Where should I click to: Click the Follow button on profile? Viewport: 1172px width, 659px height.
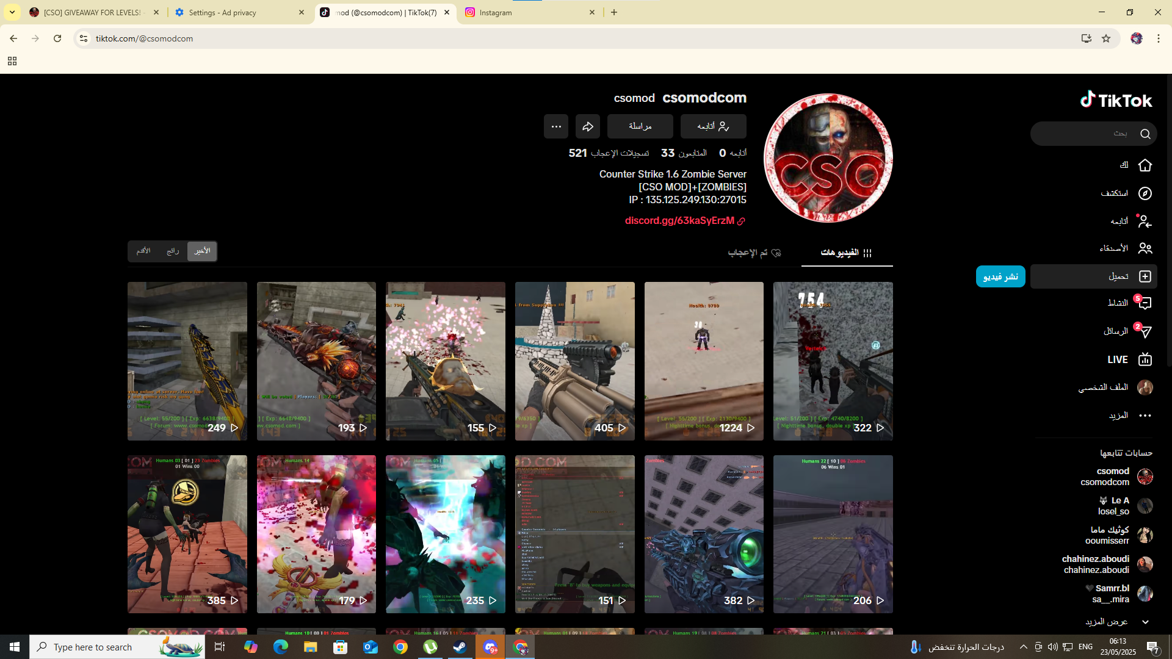[x=713, y=126]
